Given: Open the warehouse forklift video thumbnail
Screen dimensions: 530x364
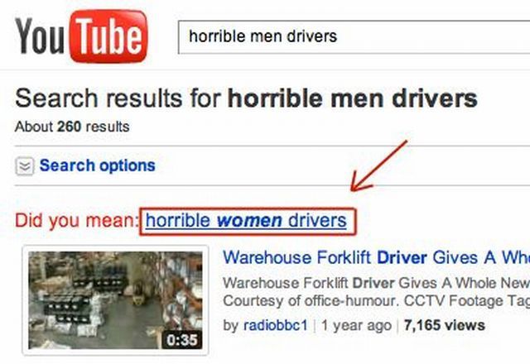Looking at the screenshot, I should [115, 300].
